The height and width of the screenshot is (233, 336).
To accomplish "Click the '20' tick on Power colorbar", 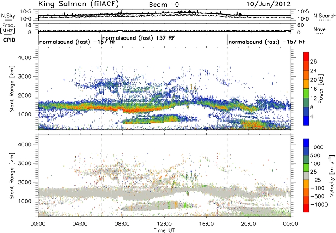I will tap(313, 80).
